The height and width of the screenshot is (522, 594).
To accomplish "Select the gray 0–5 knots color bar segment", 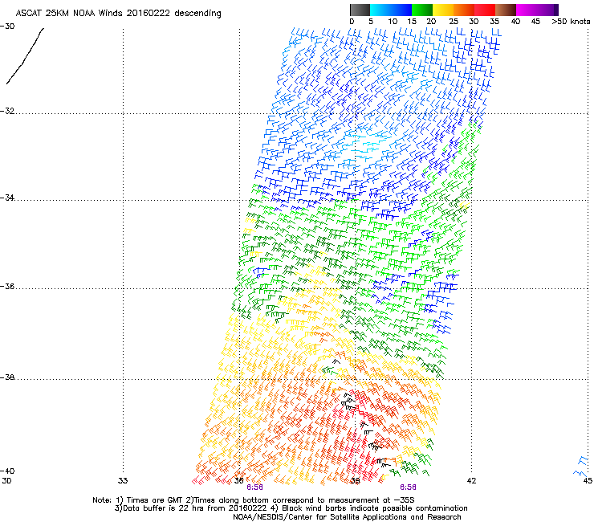I will (x=360, y=10).
